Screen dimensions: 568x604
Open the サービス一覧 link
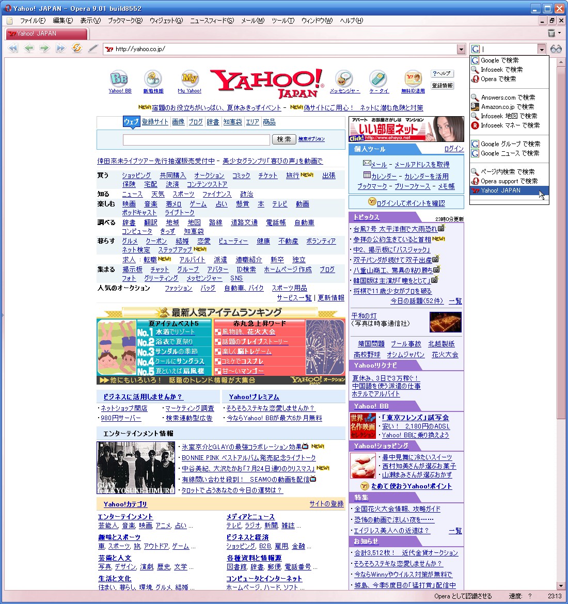294,298
